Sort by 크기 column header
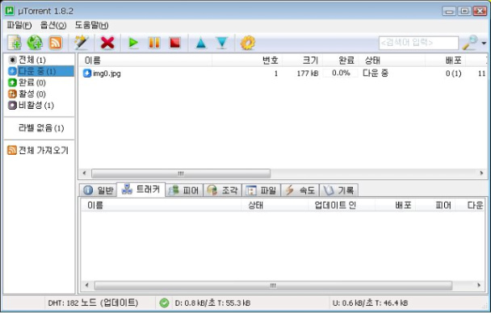This screenshot has height=313, width=491. [x=302, y=61]
